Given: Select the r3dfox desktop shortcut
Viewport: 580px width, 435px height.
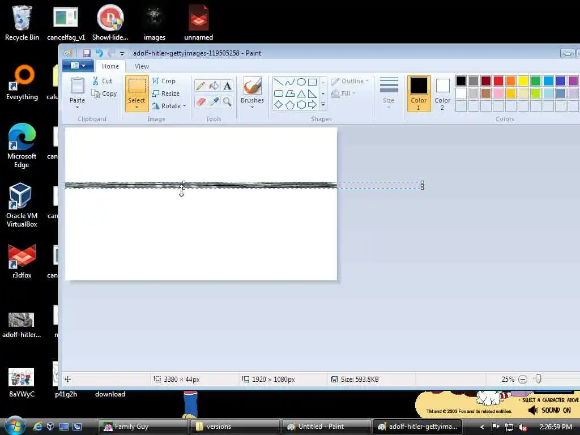Looking at the screenshot, I should point(22,261).
